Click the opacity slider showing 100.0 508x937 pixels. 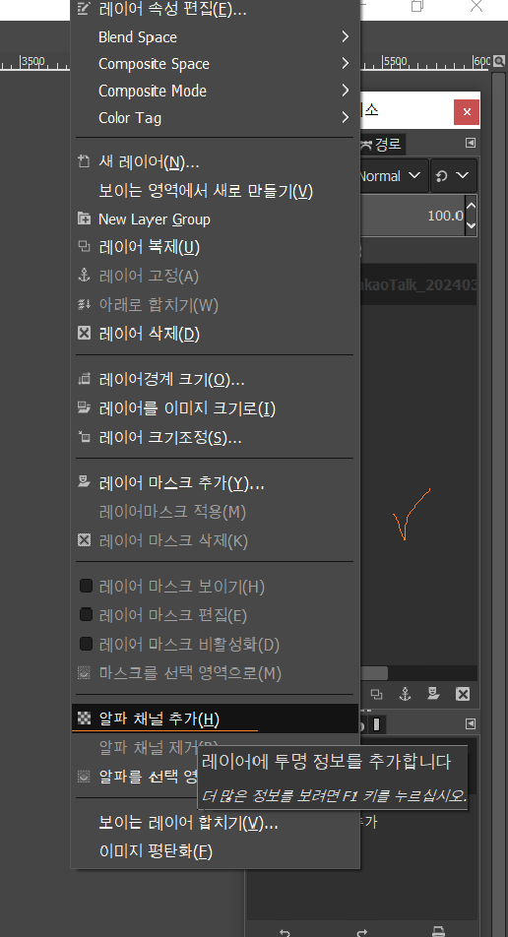point(412,216)
